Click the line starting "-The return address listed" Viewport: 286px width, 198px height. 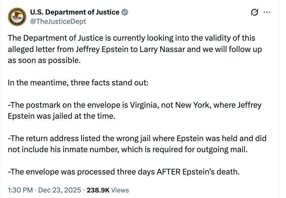click(73, 138)
